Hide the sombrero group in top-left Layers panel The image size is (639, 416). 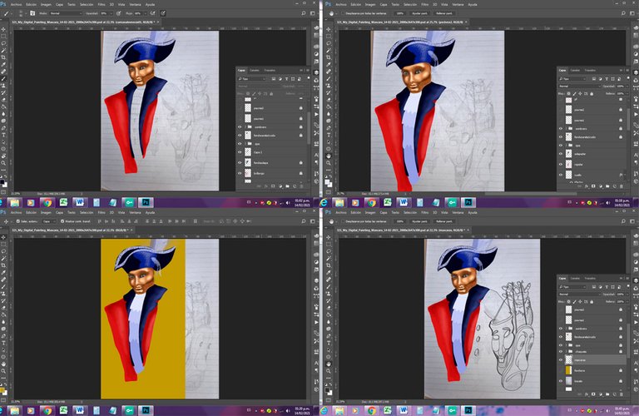click(x=240, y=127)
